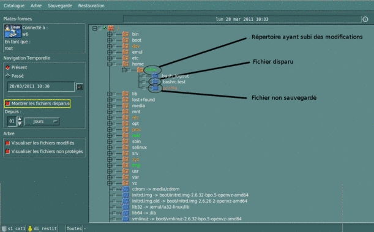The width and height of the screenshot is (374, 232).
Task: Select the tmp folder label
Action: [x=137, y=165]
